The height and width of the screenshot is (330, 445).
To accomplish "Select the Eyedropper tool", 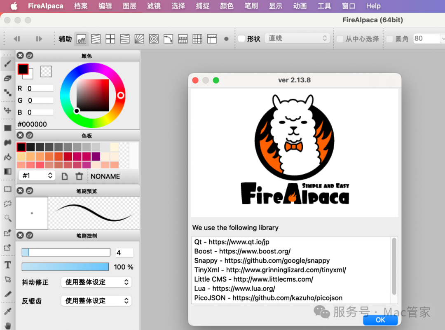I will click(8, 311).
